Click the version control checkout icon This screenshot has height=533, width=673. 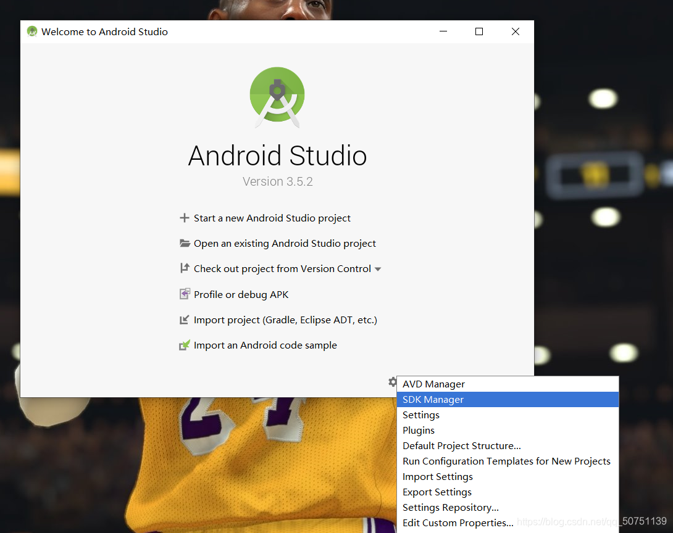tap(185, 268)
